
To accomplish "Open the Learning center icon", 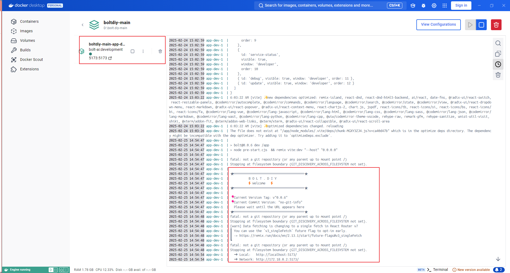I will tap(413, 6).
